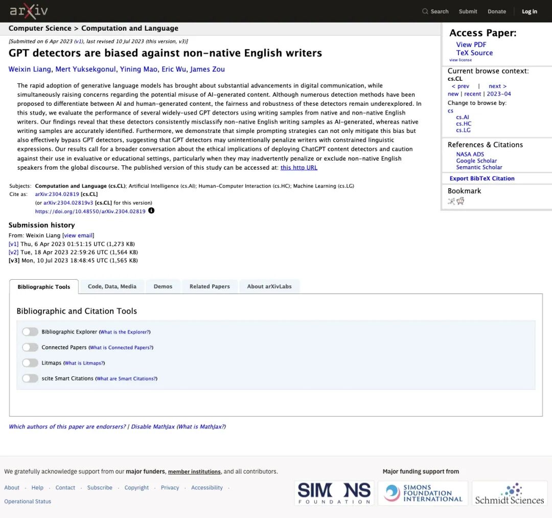Open the Operational Status link
552x518 pixels.
(28, 501)
